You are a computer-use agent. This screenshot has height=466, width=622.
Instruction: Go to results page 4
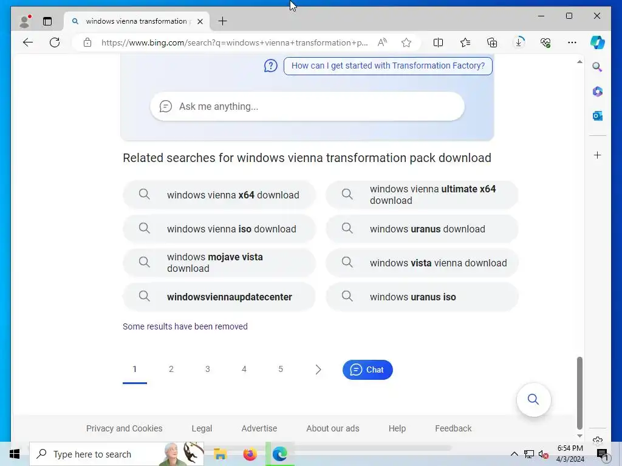244,370
